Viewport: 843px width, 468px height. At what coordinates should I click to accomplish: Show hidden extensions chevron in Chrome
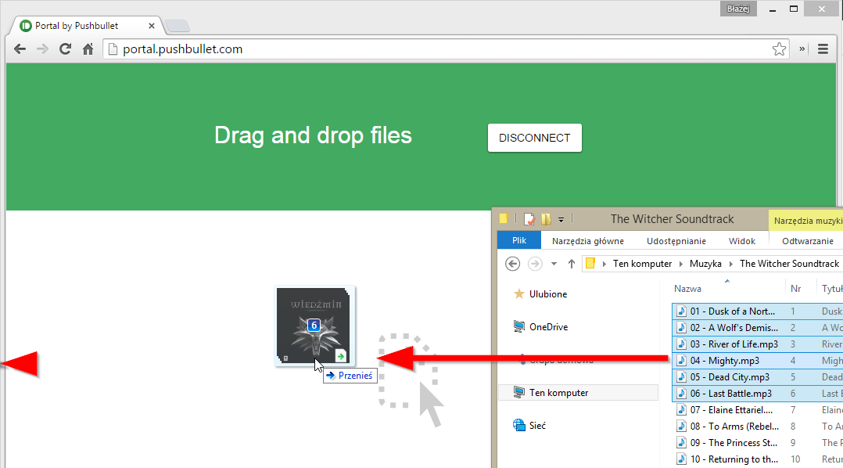(x=802, y=49)
